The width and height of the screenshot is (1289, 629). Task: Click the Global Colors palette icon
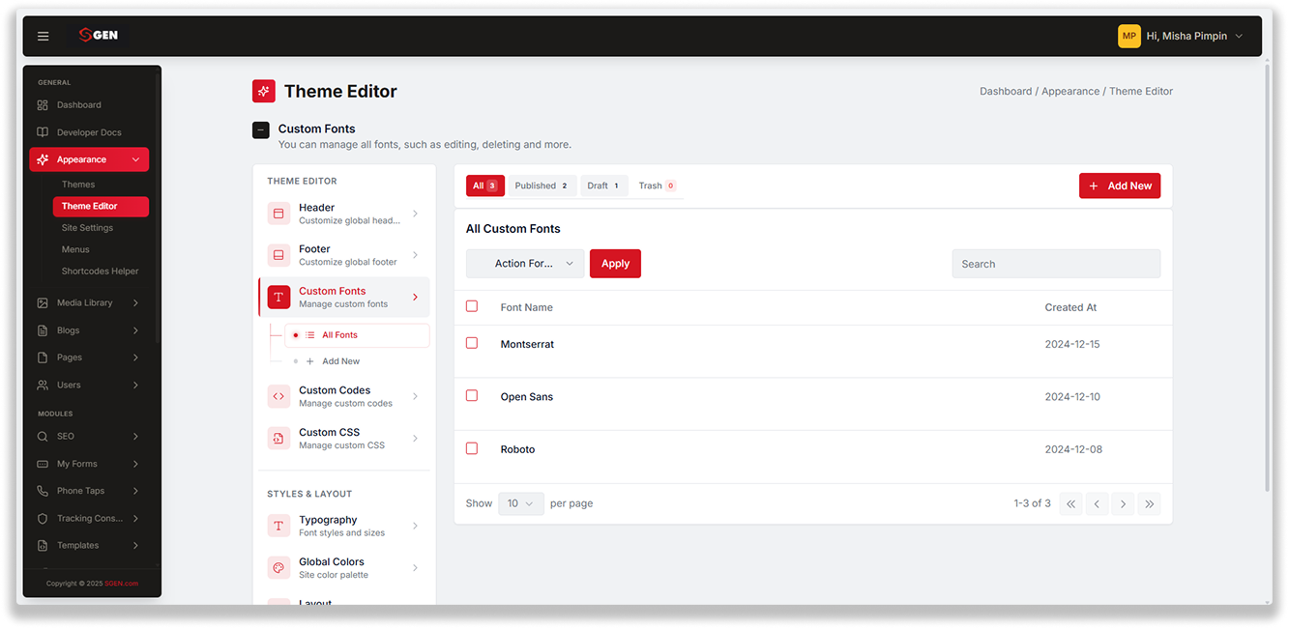[278, 568]
